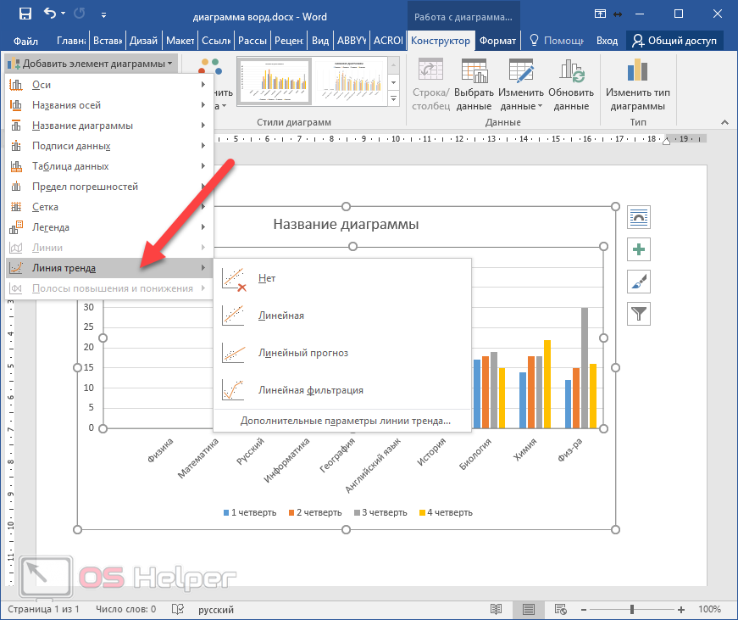Click Layout Options icon beside chart
Viewport: 738px width, 620px height.
tap(638, 217)
